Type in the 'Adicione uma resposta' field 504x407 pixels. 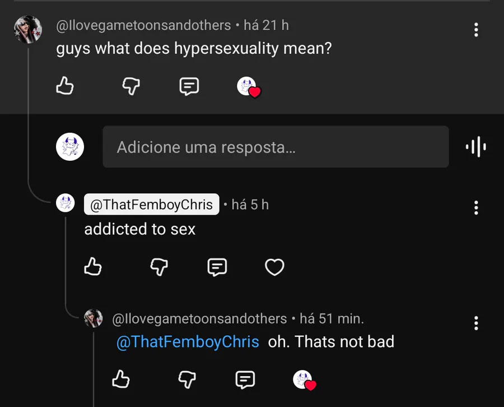pyautogui.click(x=275, y=147)
